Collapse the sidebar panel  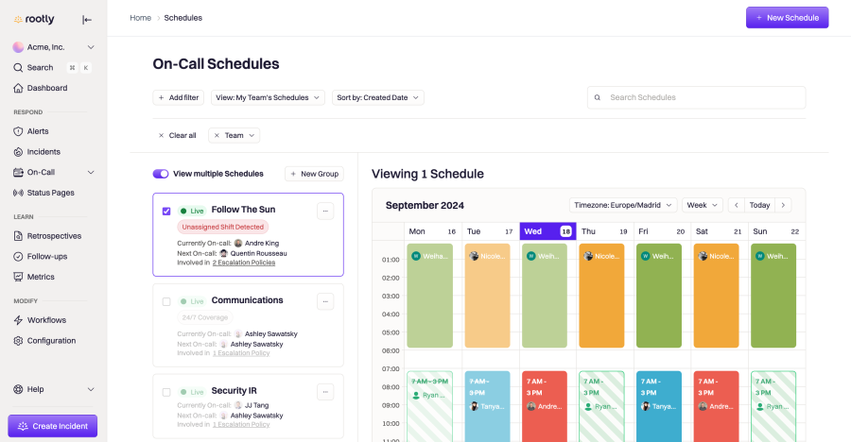pos(87,20)
